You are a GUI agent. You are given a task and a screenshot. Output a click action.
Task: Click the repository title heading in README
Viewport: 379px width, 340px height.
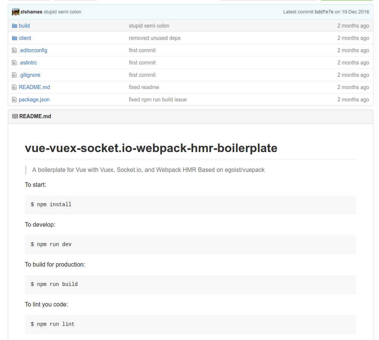tap(151, 148)
